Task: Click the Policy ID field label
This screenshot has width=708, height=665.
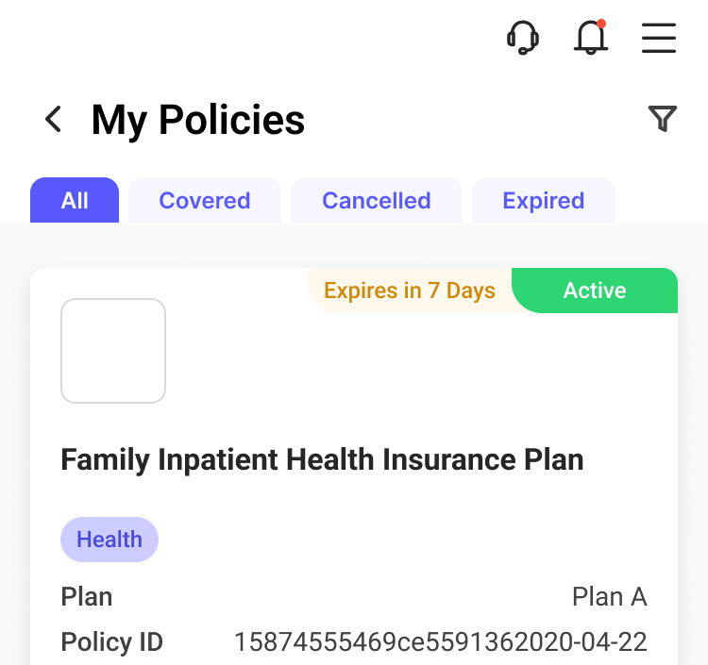Action: coord(112,641)
